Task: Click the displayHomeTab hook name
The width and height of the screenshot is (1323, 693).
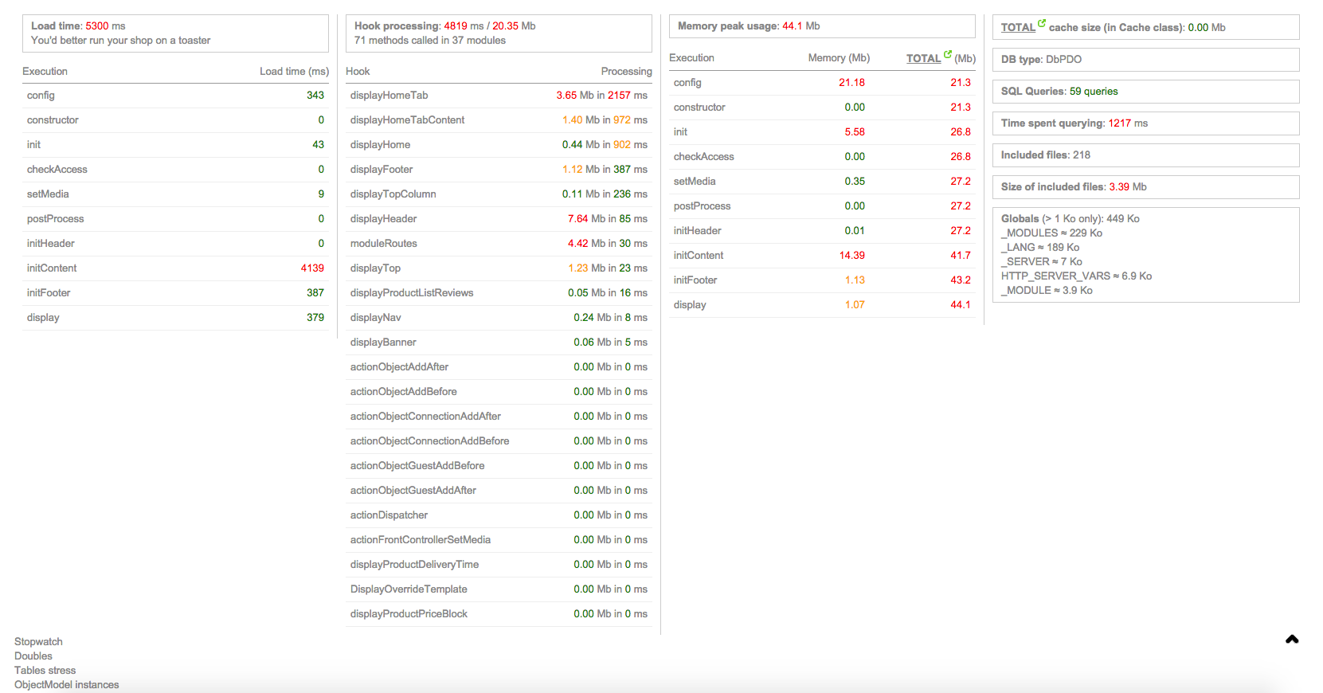Action: coord(389,96)
